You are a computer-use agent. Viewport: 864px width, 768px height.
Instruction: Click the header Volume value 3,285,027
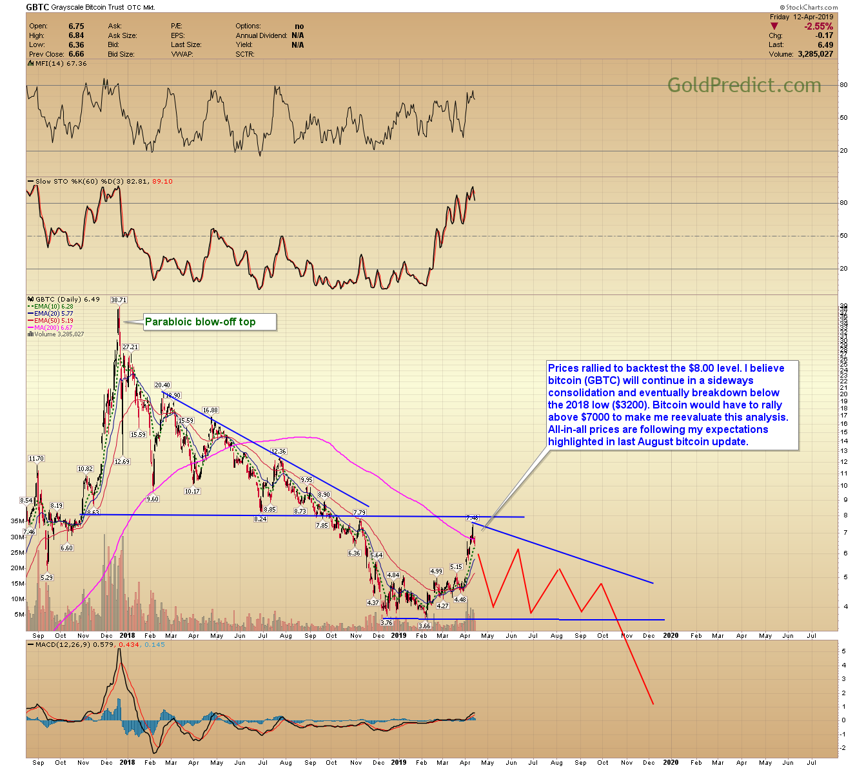[815, 54]
